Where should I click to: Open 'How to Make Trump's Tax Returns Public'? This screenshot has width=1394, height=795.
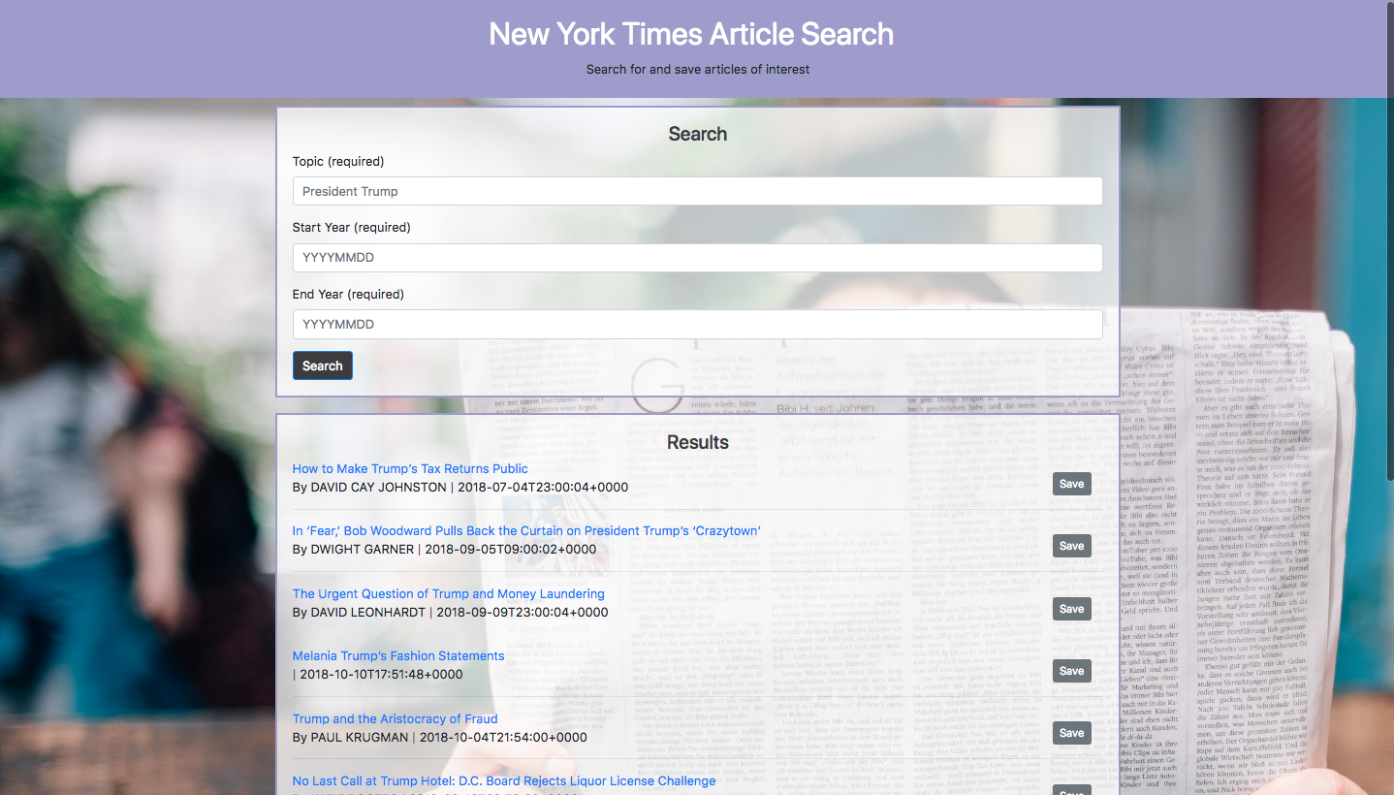click(409, 468)
